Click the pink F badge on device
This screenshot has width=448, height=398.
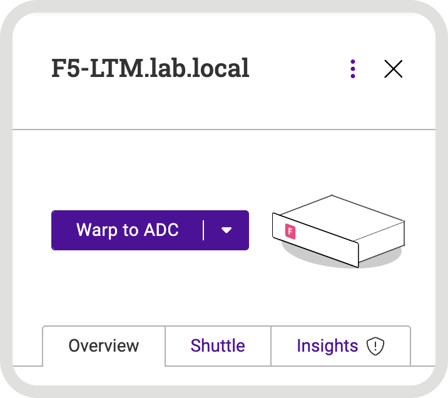point(290,232)
